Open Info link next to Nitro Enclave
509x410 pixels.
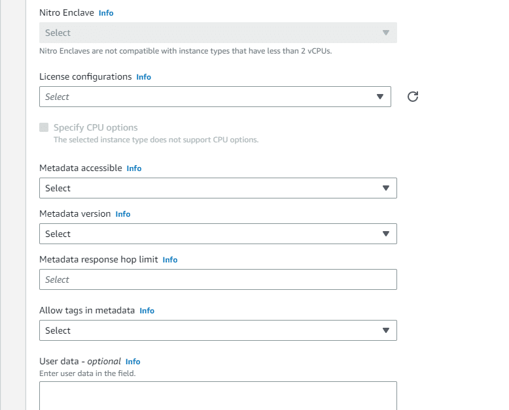click(106, 13)
